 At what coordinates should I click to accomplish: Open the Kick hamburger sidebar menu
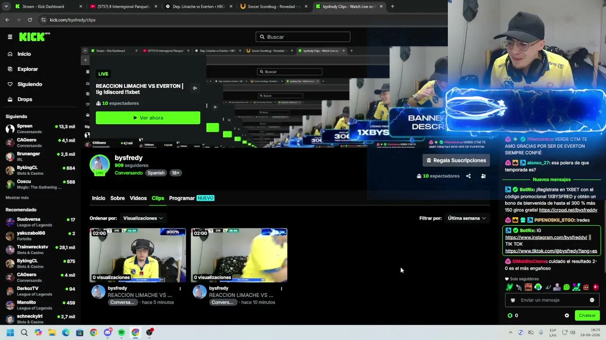click(x=10, y=37)
